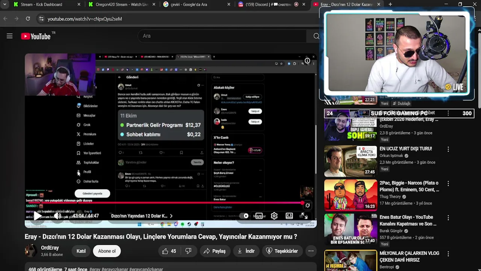Click channel name Burak Güngör
481x271 pixels.
click(391, 231)
